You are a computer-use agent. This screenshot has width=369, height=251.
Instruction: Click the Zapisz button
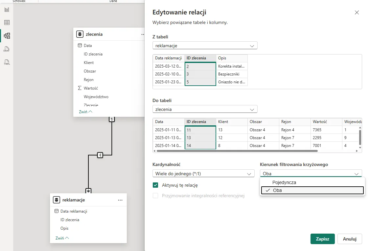[x=322, y=239]
